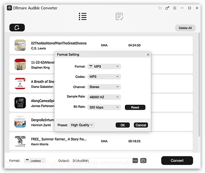Screen dimensions: 205x173
Task: Click A Breath of Snow cover thumbnail
Action: [x=20, y=83]
